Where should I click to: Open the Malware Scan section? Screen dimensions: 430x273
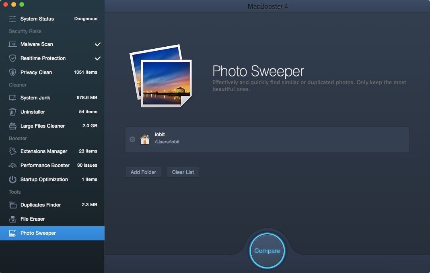pyautogui.click(x=52, y=44)
